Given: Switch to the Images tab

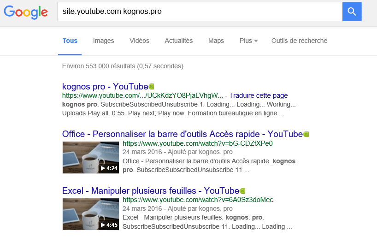Looking at the screenshot, I should tap(103, 41).
